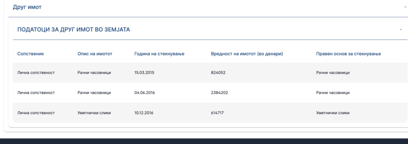408x144 pixels.
Task: Select the Опис на имотот column header
Action: 95,54
